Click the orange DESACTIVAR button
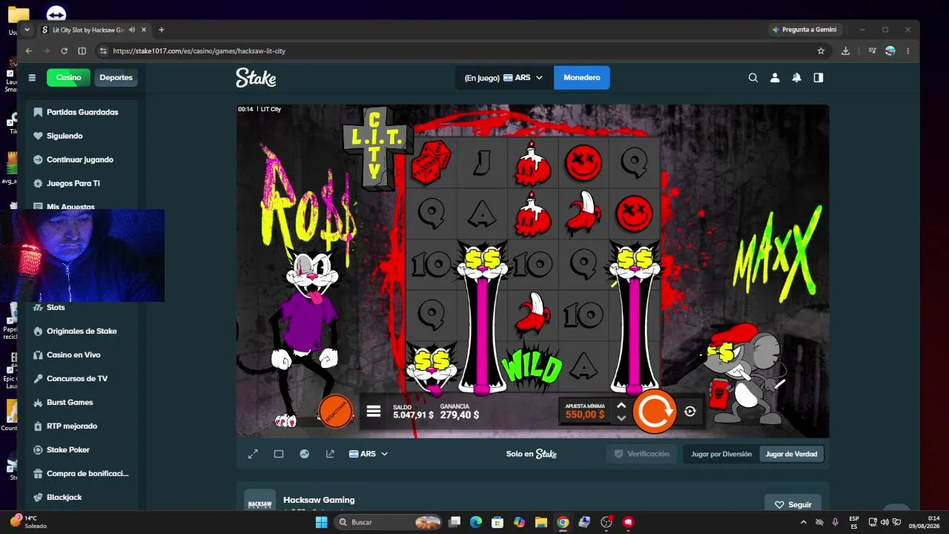The width and height of the screenshot is (949, 534). (x=335, y=410)
